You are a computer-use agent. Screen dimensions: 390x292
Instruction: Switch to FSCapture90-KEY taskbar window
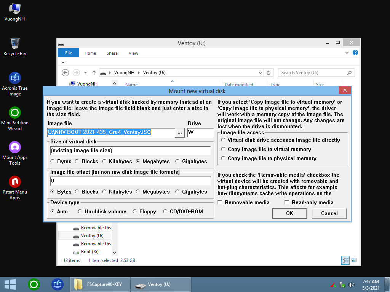100,284
